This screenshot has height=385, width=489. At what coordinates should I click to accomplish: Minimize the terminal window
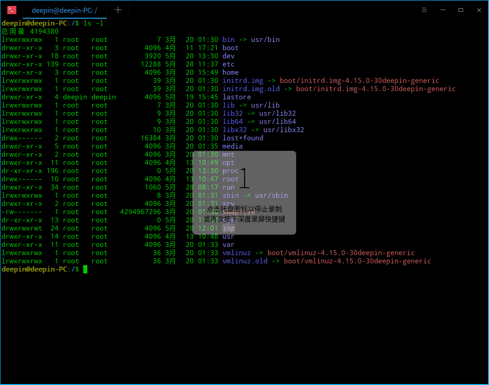tap(443, 10)
